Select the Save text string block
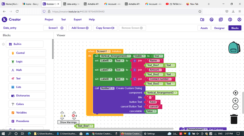This screenshot has height=136, width=244. (x=153, y=102)
